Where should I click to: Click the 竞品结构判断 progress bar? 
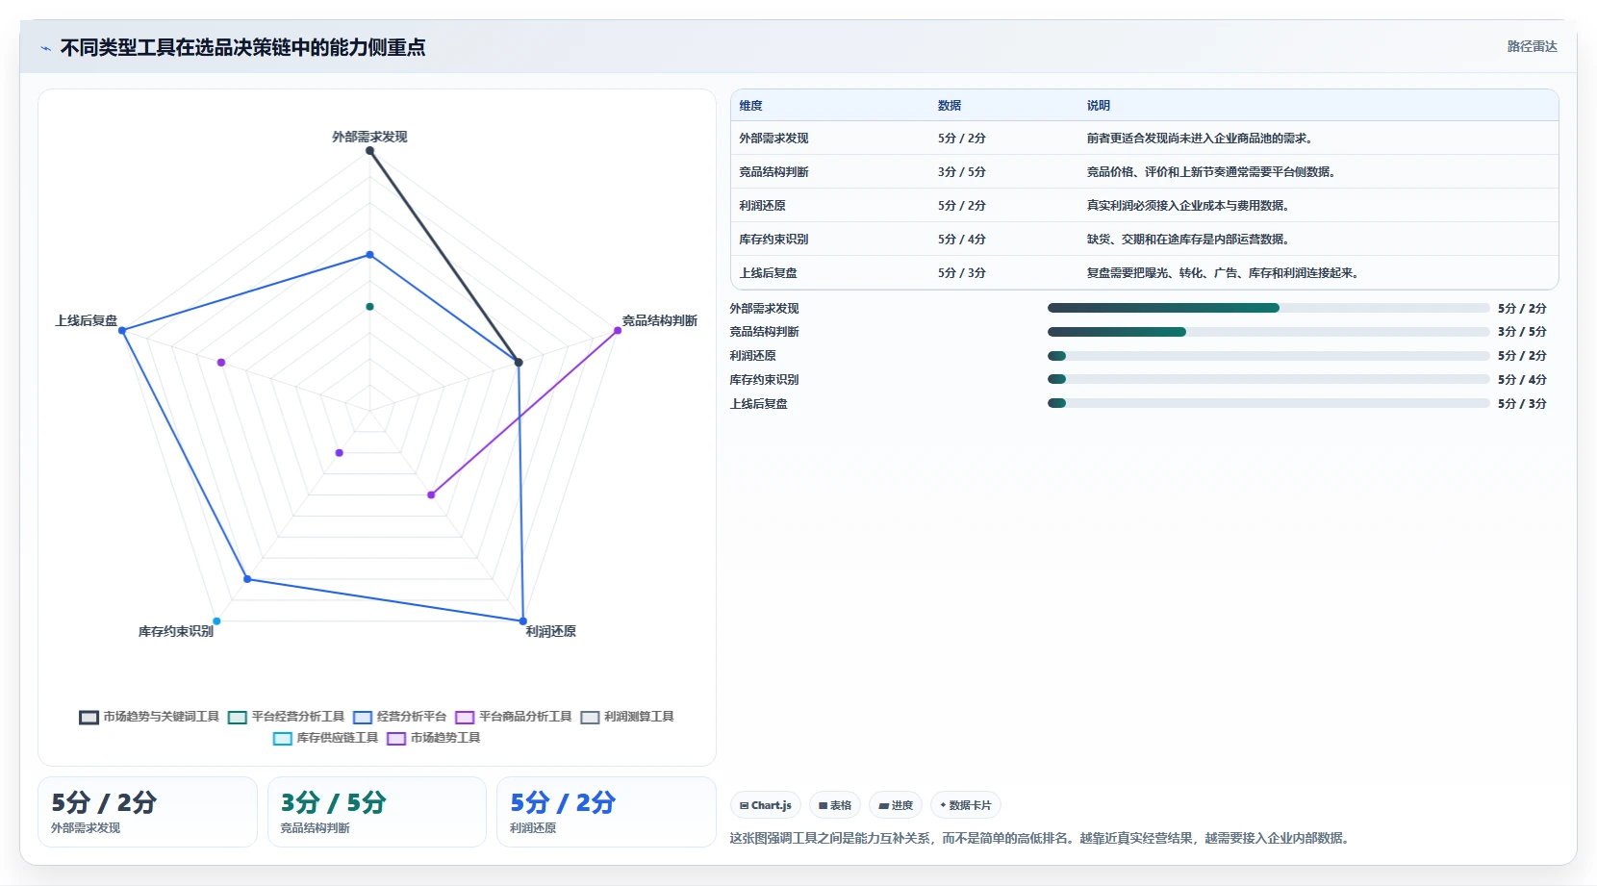[x=1268, y=332]
